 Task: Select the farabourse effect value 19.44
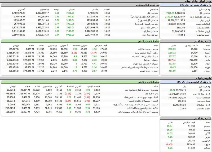pyautogui.click(x=170, y=126)
